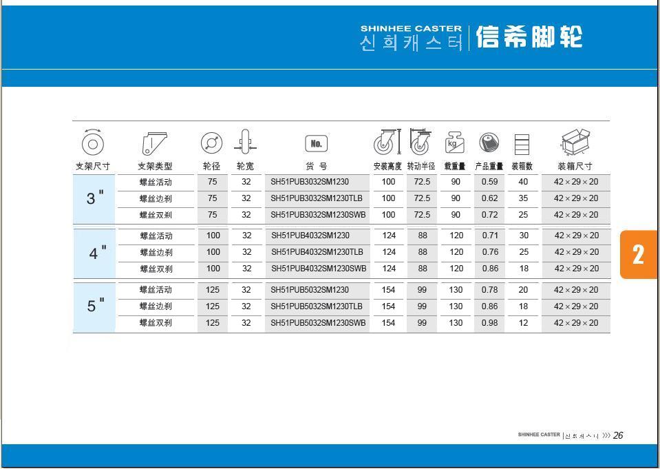The image size is (660, 469).
Task: Click the bracket size wheel icon
Action: pyautogui.click(x=92, y=143)
